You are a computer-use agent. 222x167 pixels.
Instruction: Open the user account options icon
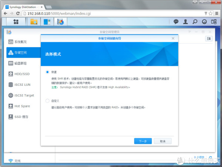[186, 22]
